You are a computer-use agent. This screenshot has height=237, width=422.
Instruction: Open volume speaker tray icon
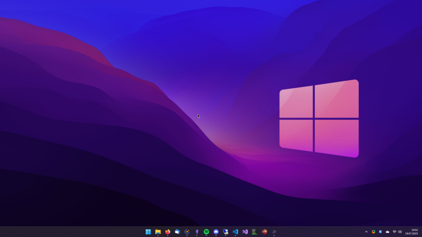click(400, 232)
